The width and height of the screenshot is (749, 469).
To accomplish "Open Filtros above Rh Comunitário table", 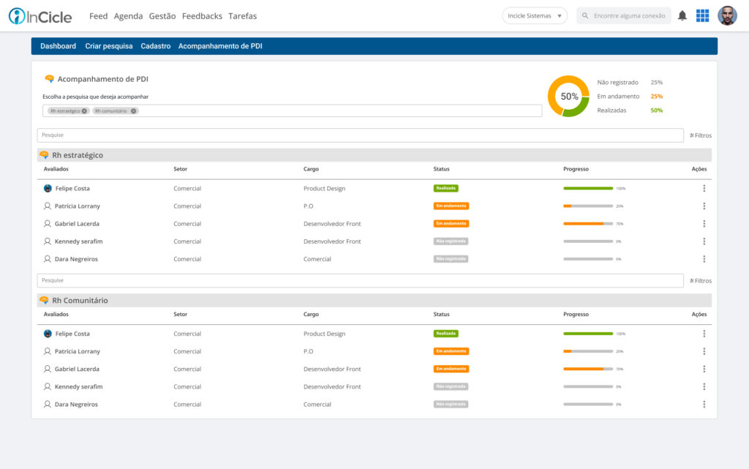I will (x=701, y=281).
